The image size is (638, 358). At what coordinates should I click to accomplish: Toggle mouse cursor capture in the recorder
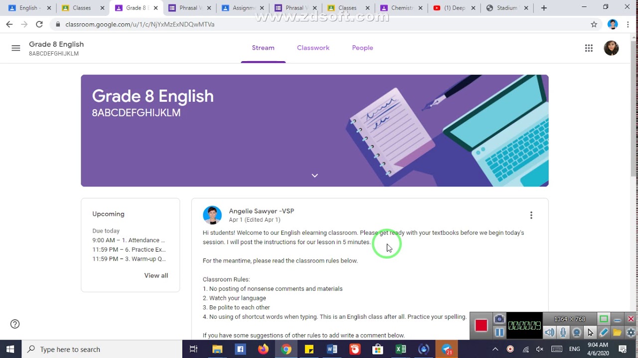coord(590,332)
